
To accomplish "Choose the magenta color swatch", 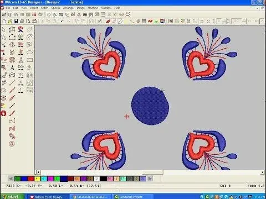I will 50,179.
